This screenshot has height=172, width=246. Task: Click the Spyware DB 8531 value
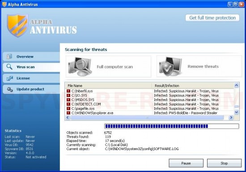[30, 149]
